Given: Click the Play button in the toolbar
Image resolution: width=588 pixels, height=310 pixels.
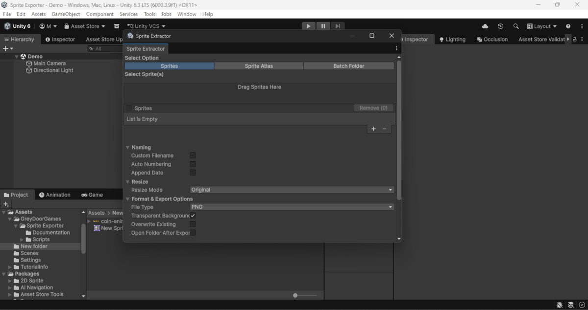Looking at the screenshot, I should point(308,26).
